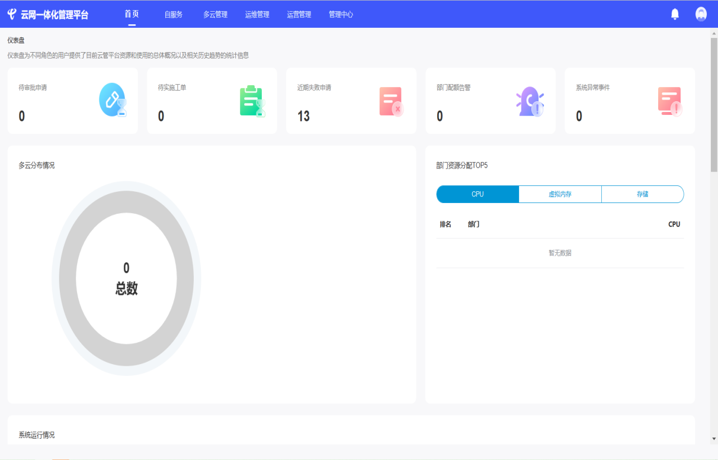
Task: Switch to the 存储 segment
Action: [642, 194]
